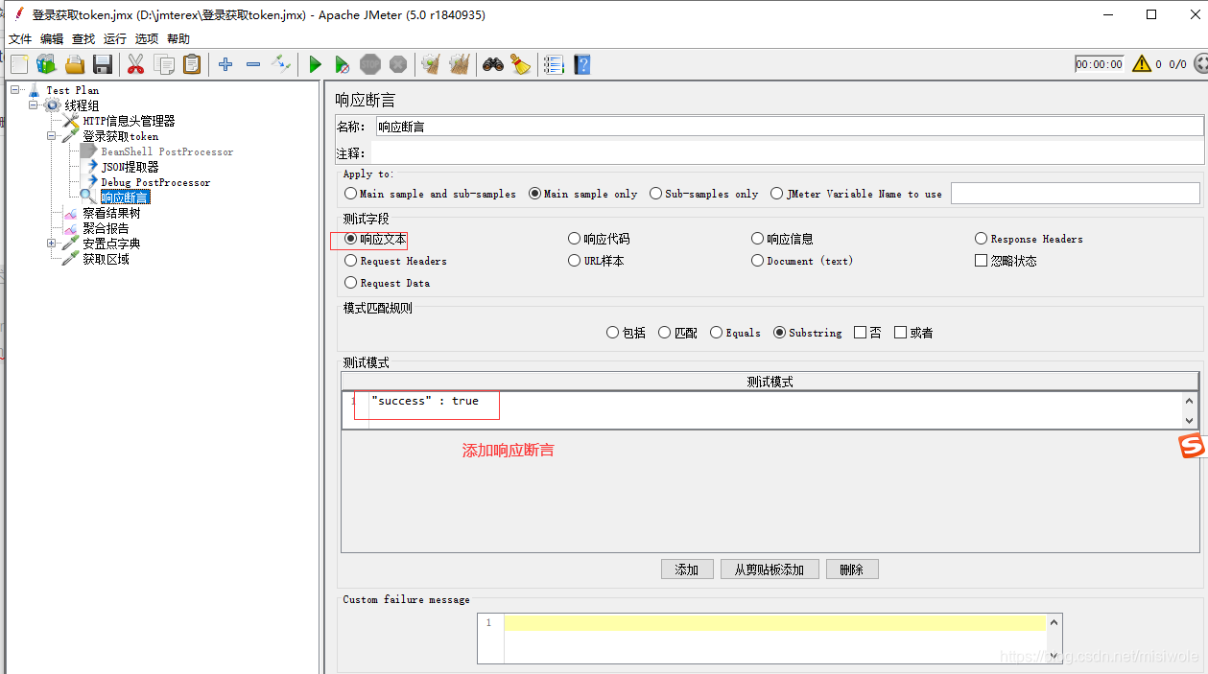Open 察看结果树 listener in tree
This screenshot has height=674, width=1208.
tap(111, 213)
